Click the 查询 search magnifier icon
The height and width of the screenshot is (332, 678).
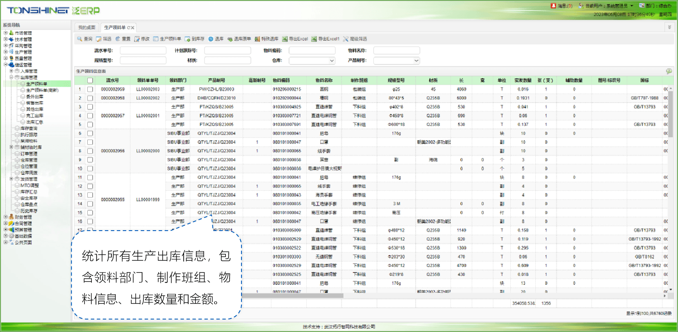(80, 39)
